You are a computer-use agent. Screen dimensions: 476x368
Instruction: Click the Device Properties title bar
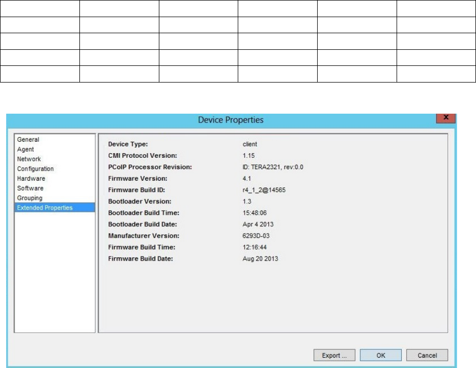tap(230, 120)
